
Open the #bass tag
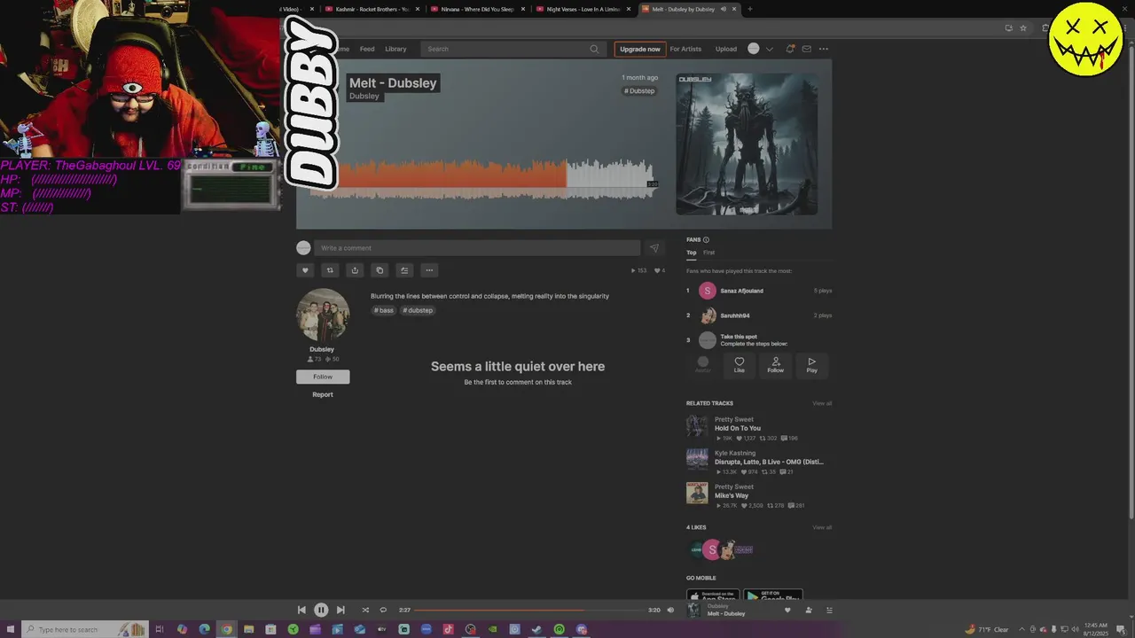(384, 310)
